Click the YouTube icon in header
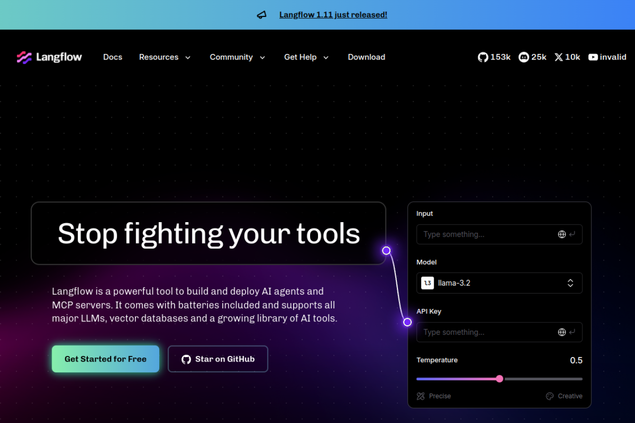The height and width of the screenshot is (423, 635). tap(593, 57)
